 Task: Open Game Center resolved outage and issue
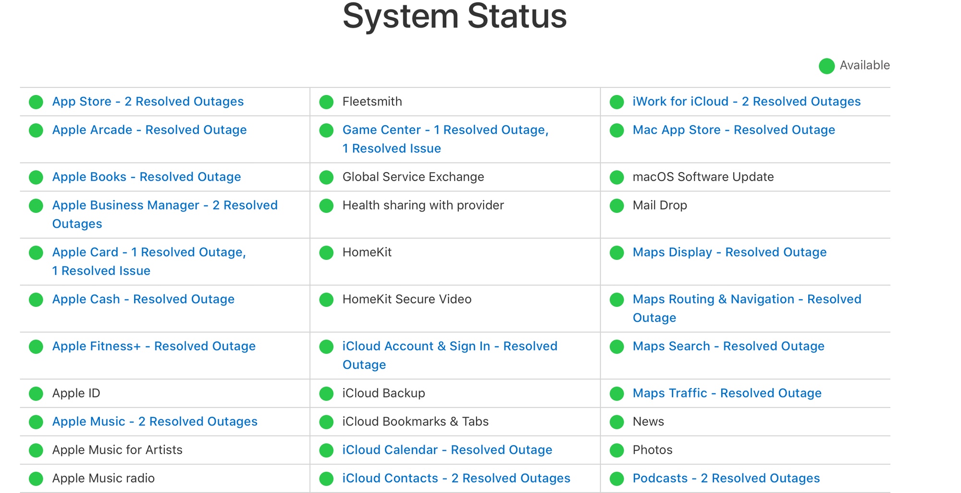point(445,139)
